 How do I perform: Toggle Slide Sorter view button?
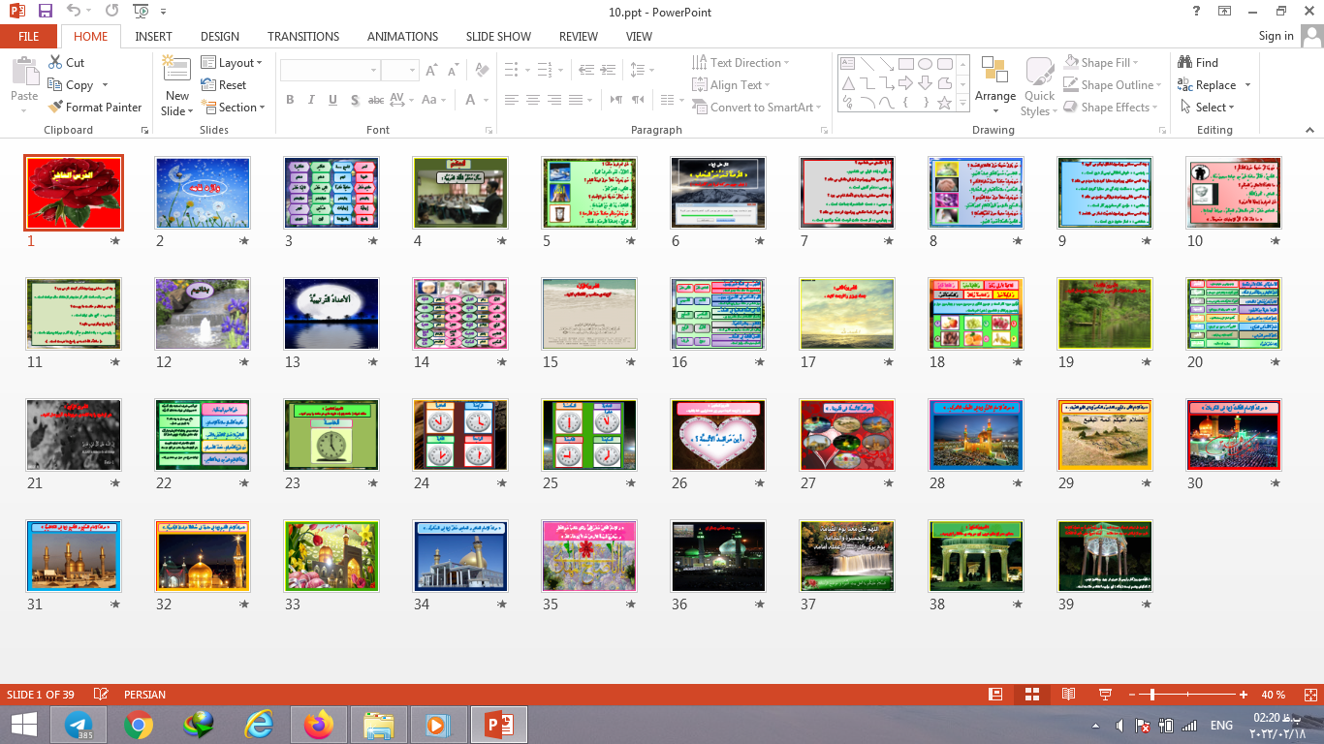[1031, 695]
